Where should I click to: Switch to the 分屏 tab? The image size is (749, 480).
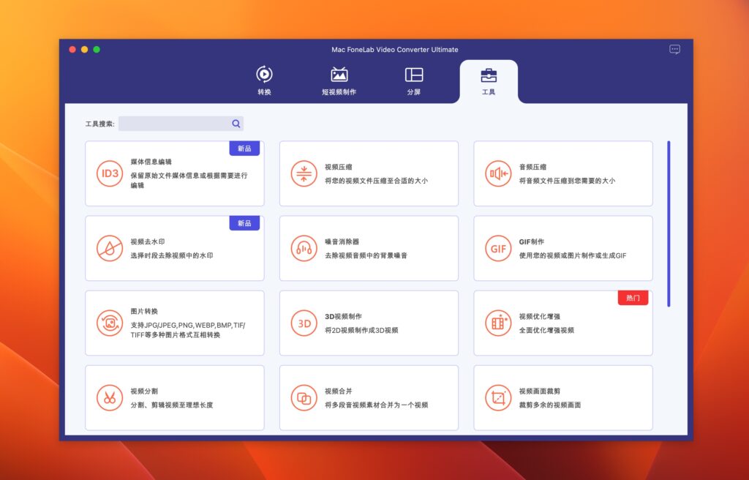(x=415, y=80)
